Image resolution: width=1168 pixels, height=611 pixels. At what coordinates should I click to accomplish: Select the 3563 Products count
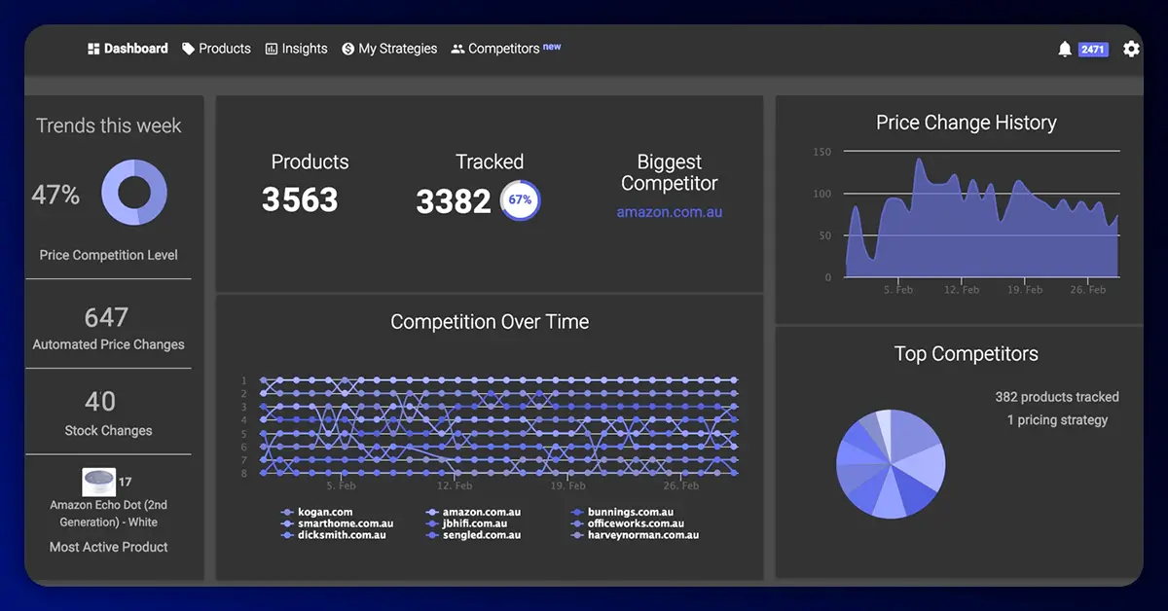[300, 199]
